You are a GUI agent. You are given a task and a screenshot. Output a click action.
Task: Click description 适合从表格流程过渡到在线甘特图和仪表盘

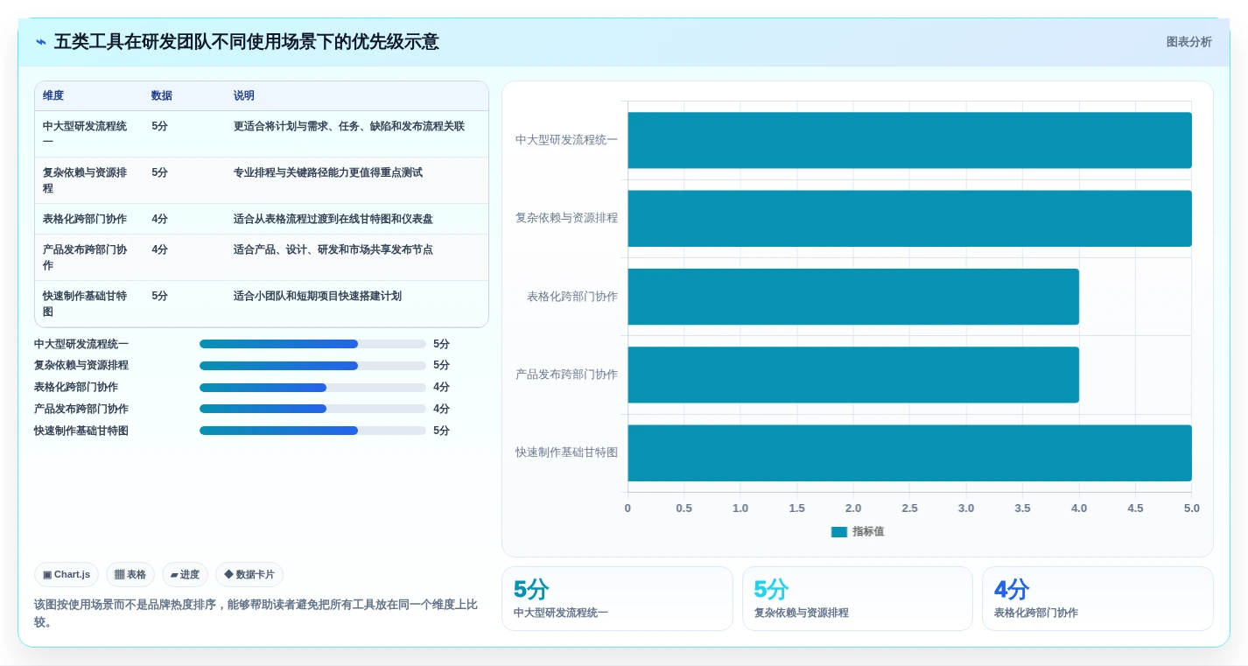(x=333, y=219)
